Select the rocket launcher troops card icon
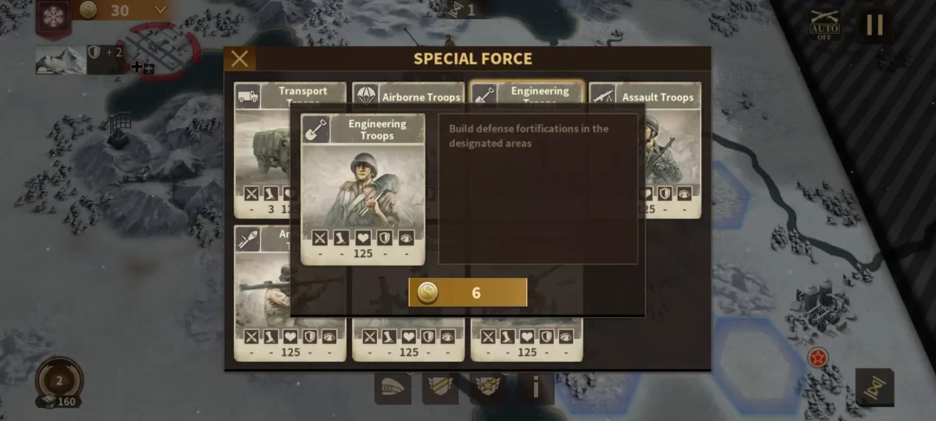The width and height of the screenshot is (936, 421). (249, 239)
